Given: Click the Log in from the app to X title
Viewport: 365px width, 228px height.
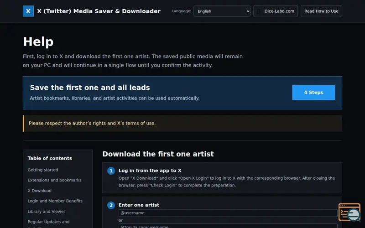Looking at the screenshot, I should click(x=150, y=171).
